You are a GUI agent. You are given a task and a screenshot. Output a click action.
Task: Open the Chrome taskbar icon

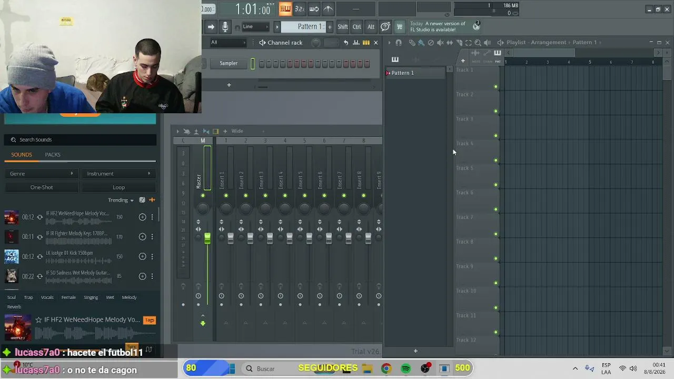click(386, 368)
